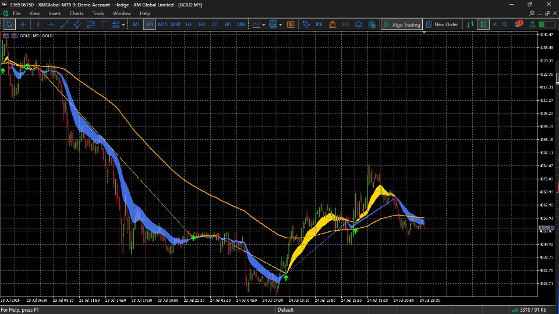Screen dimensions: 559x314
Task: Open the Insert menu
Action: [x=55, y=13]
